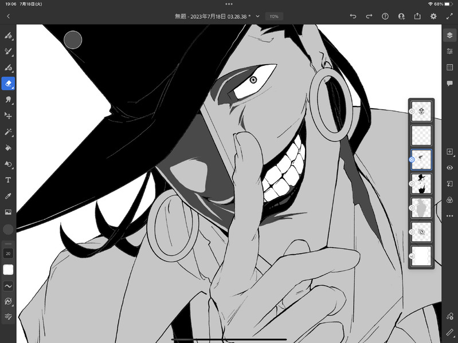458x343 pixels.
Task: Open the brush smoothing control
Action: coord(8,286)
